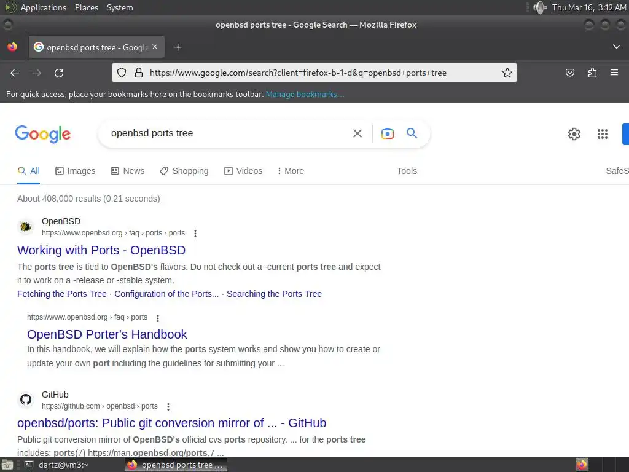
Task: Open the search Tools options
Action: 407,171
